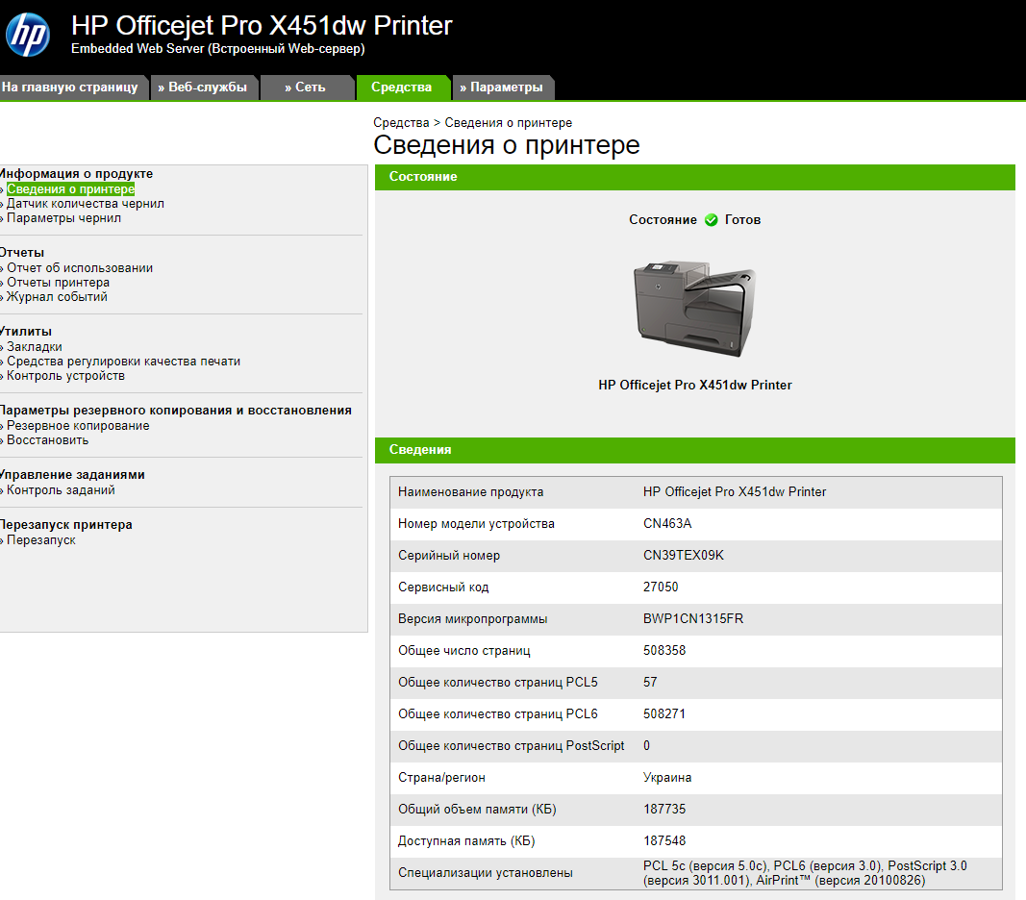Image resolution: width=1026 pixels, height=900 pixels.
Task: Click printer name caption under image
Action: click(x=695, y=385)
